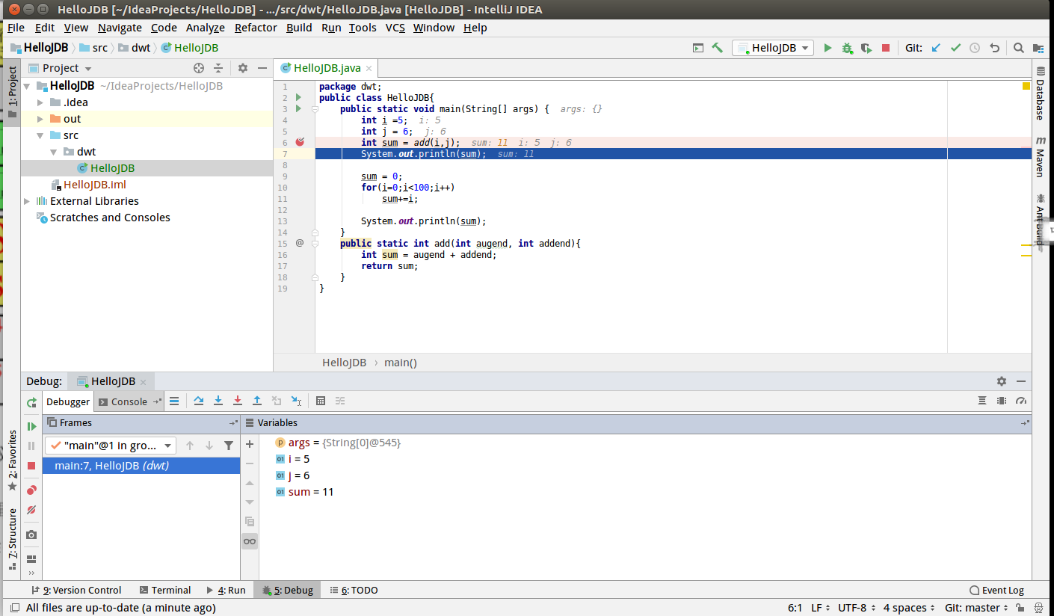Viewport: 1054px width, 616px height.
Task: Click New Watch plus icon in Variables
Action: coord(250,445)
